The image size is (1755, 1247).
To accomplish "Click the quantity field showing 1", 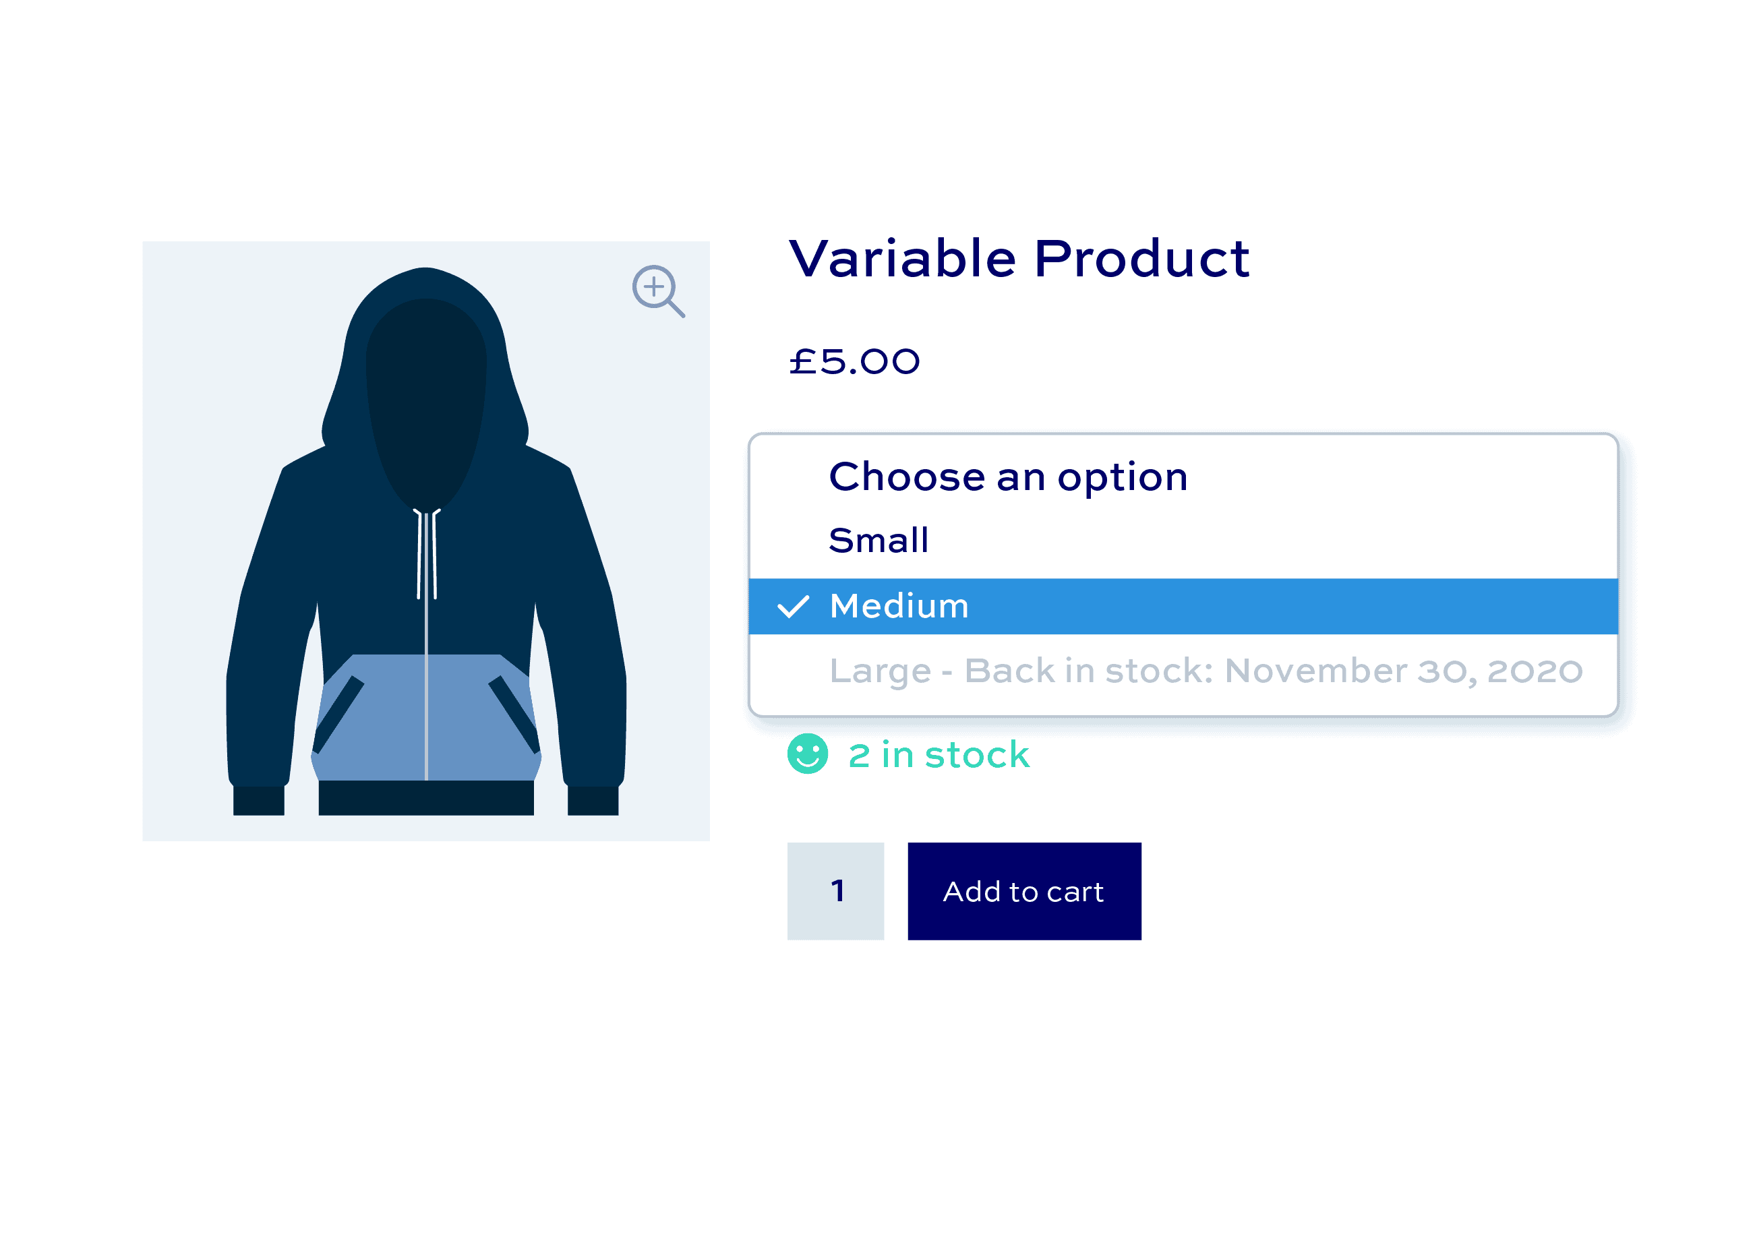I will point(835,890).
